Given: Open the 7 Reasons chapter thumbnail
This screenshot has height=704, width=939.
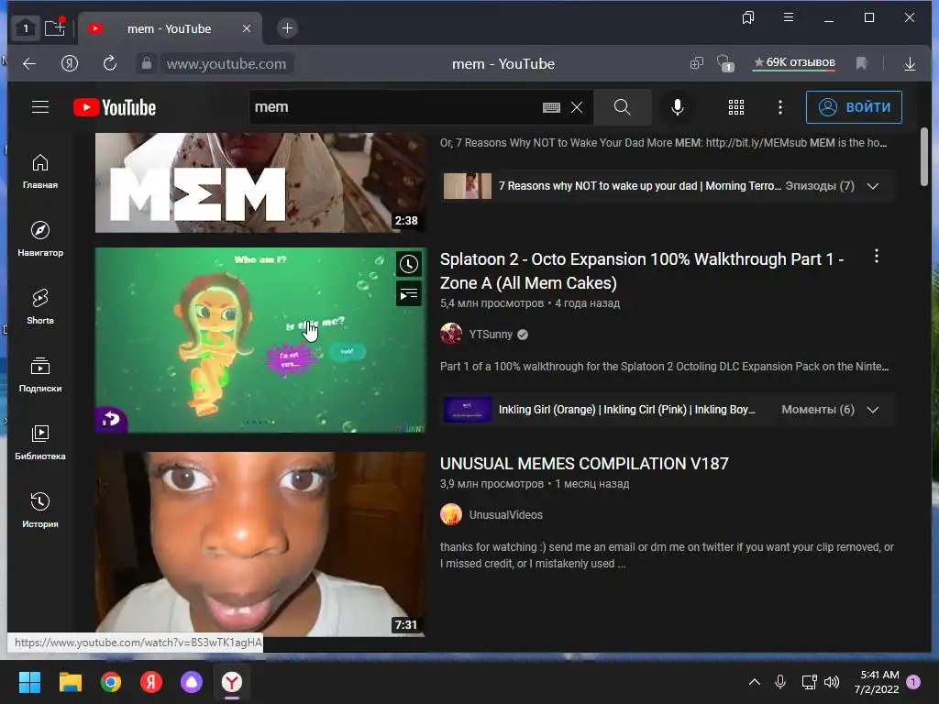Looking at the screenshot, I should pyautogui.click(x=467, y=186).
